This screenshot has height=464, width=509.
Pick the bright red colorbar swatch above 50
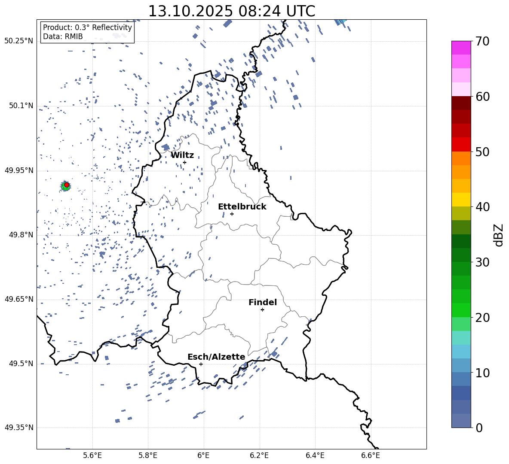[x=461, y=144]
